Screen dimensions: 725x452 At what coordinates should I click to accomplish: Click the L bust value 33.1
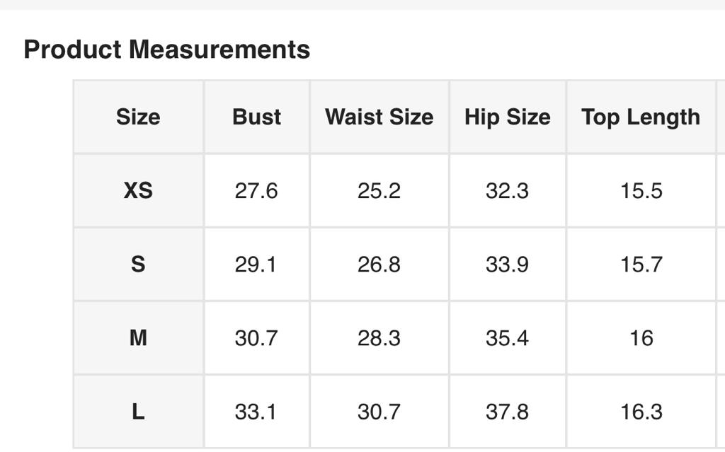pyautogui.click(x=256, y=411)
